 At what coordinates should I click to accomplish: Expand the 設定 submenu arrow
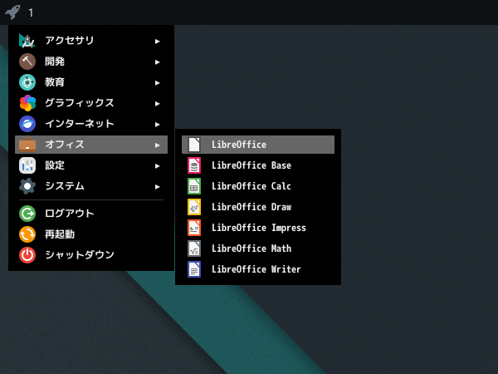[x=157, y=166]
